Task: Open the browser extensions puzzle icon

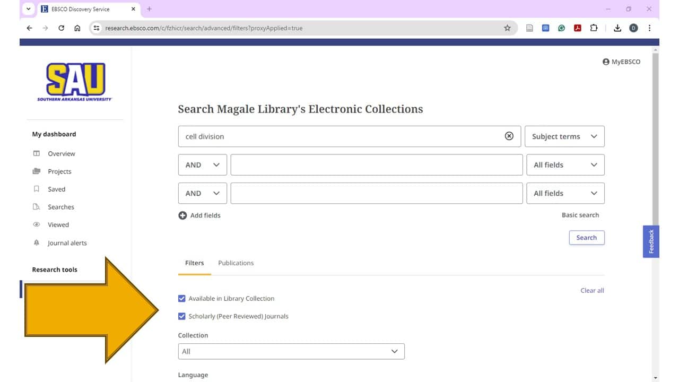Action: coord(594,28)
